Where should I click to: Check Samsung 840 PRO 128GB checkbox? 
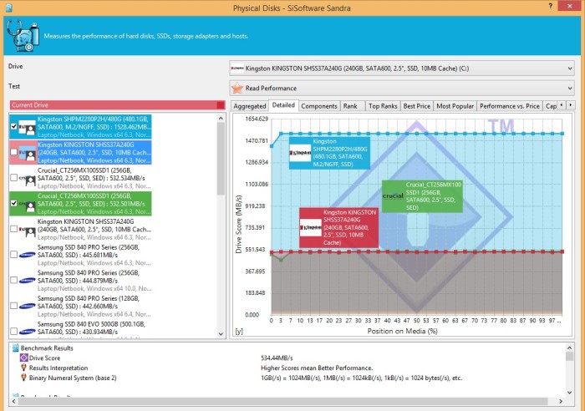14,306
